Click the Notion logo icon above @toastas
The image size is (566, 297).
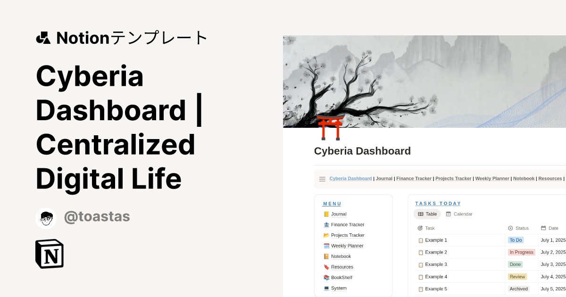(49, 254)
